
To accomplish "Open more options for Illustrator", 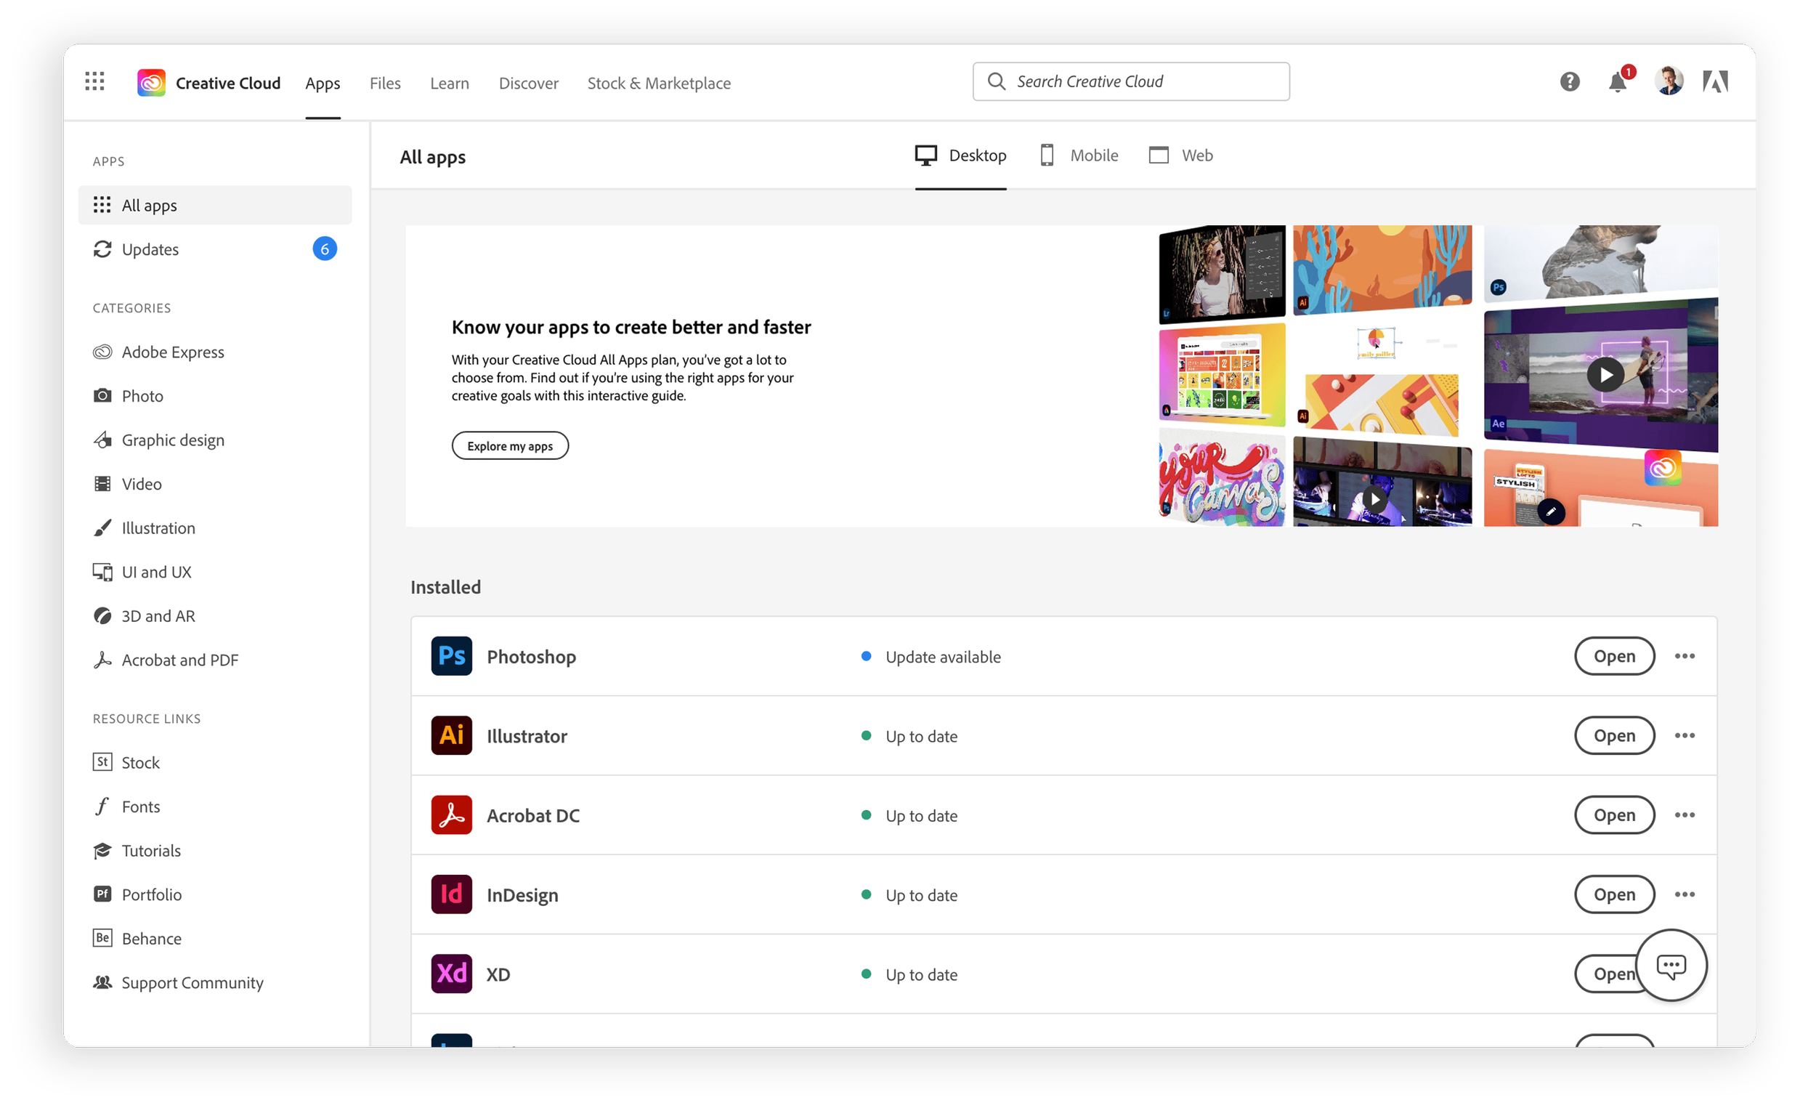I will coord(1685,736).
